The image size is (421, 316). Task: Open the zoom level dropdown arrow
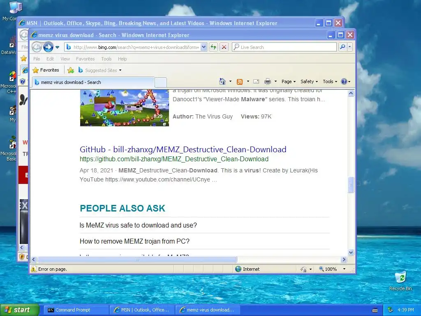point(344,269)
